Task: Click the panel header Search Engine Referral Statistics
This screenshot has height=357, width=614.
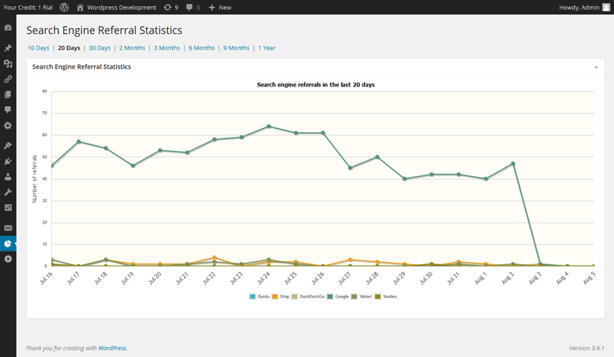Action: 81,67
